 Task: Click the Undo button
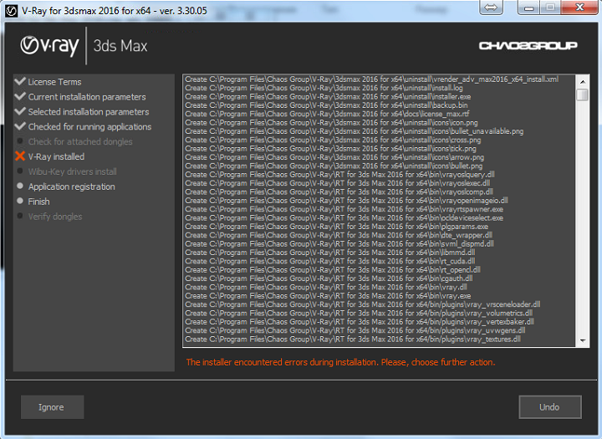[550, 407]
